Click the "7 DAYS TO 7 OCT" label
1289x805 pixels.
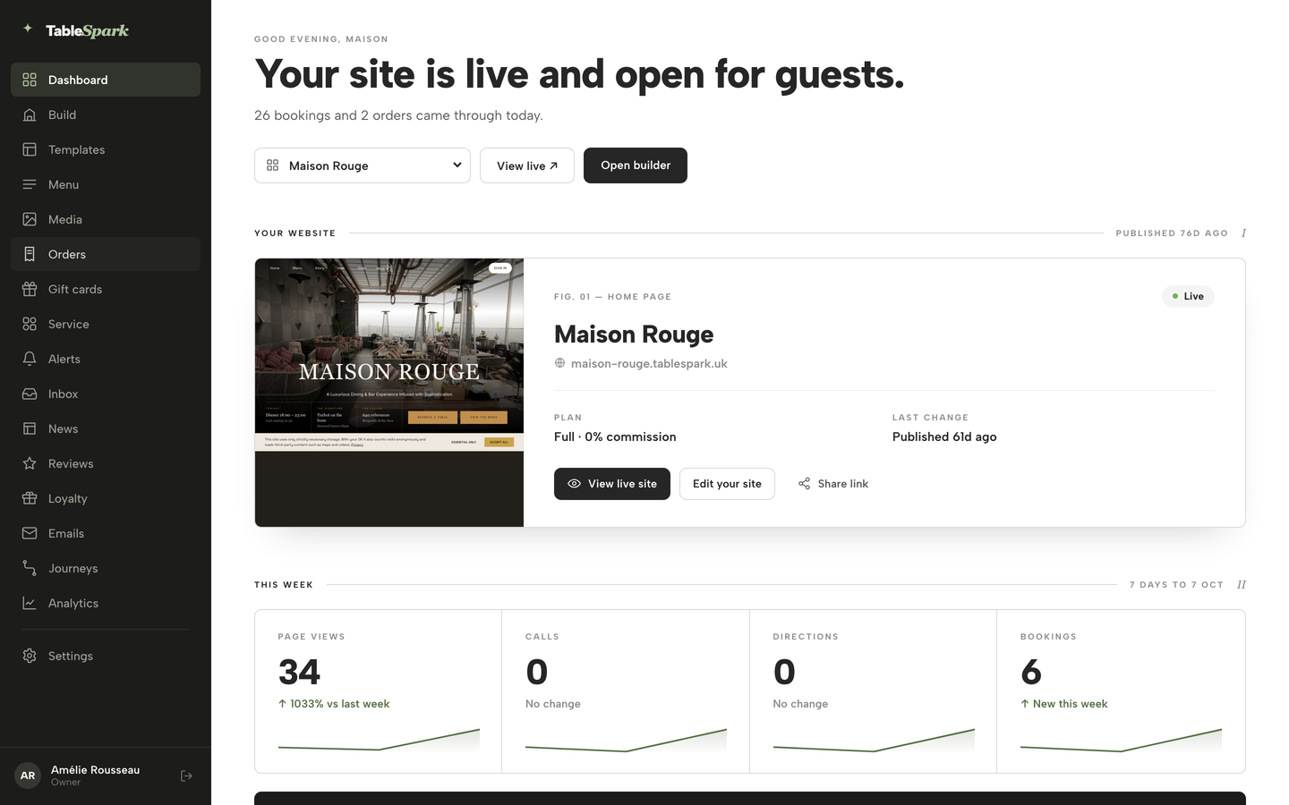click(1176, 585)
